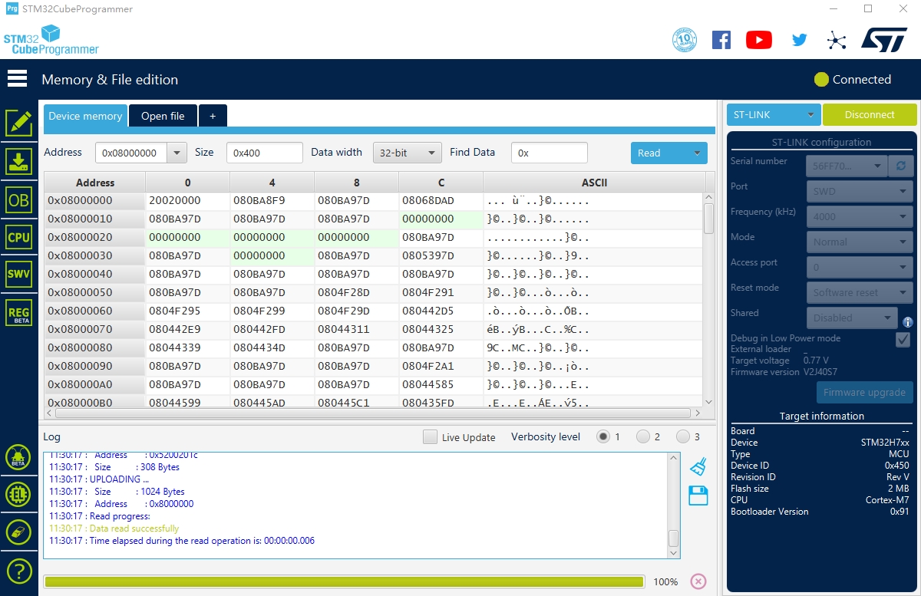Screen dimensions: 921x596
Task: Click the read progress bar
Action: 344,581
